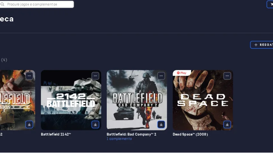Screen dimensions: 273x156
Task: Click the EA Play badge on Dead Space
Action: [x=182, y=73]
